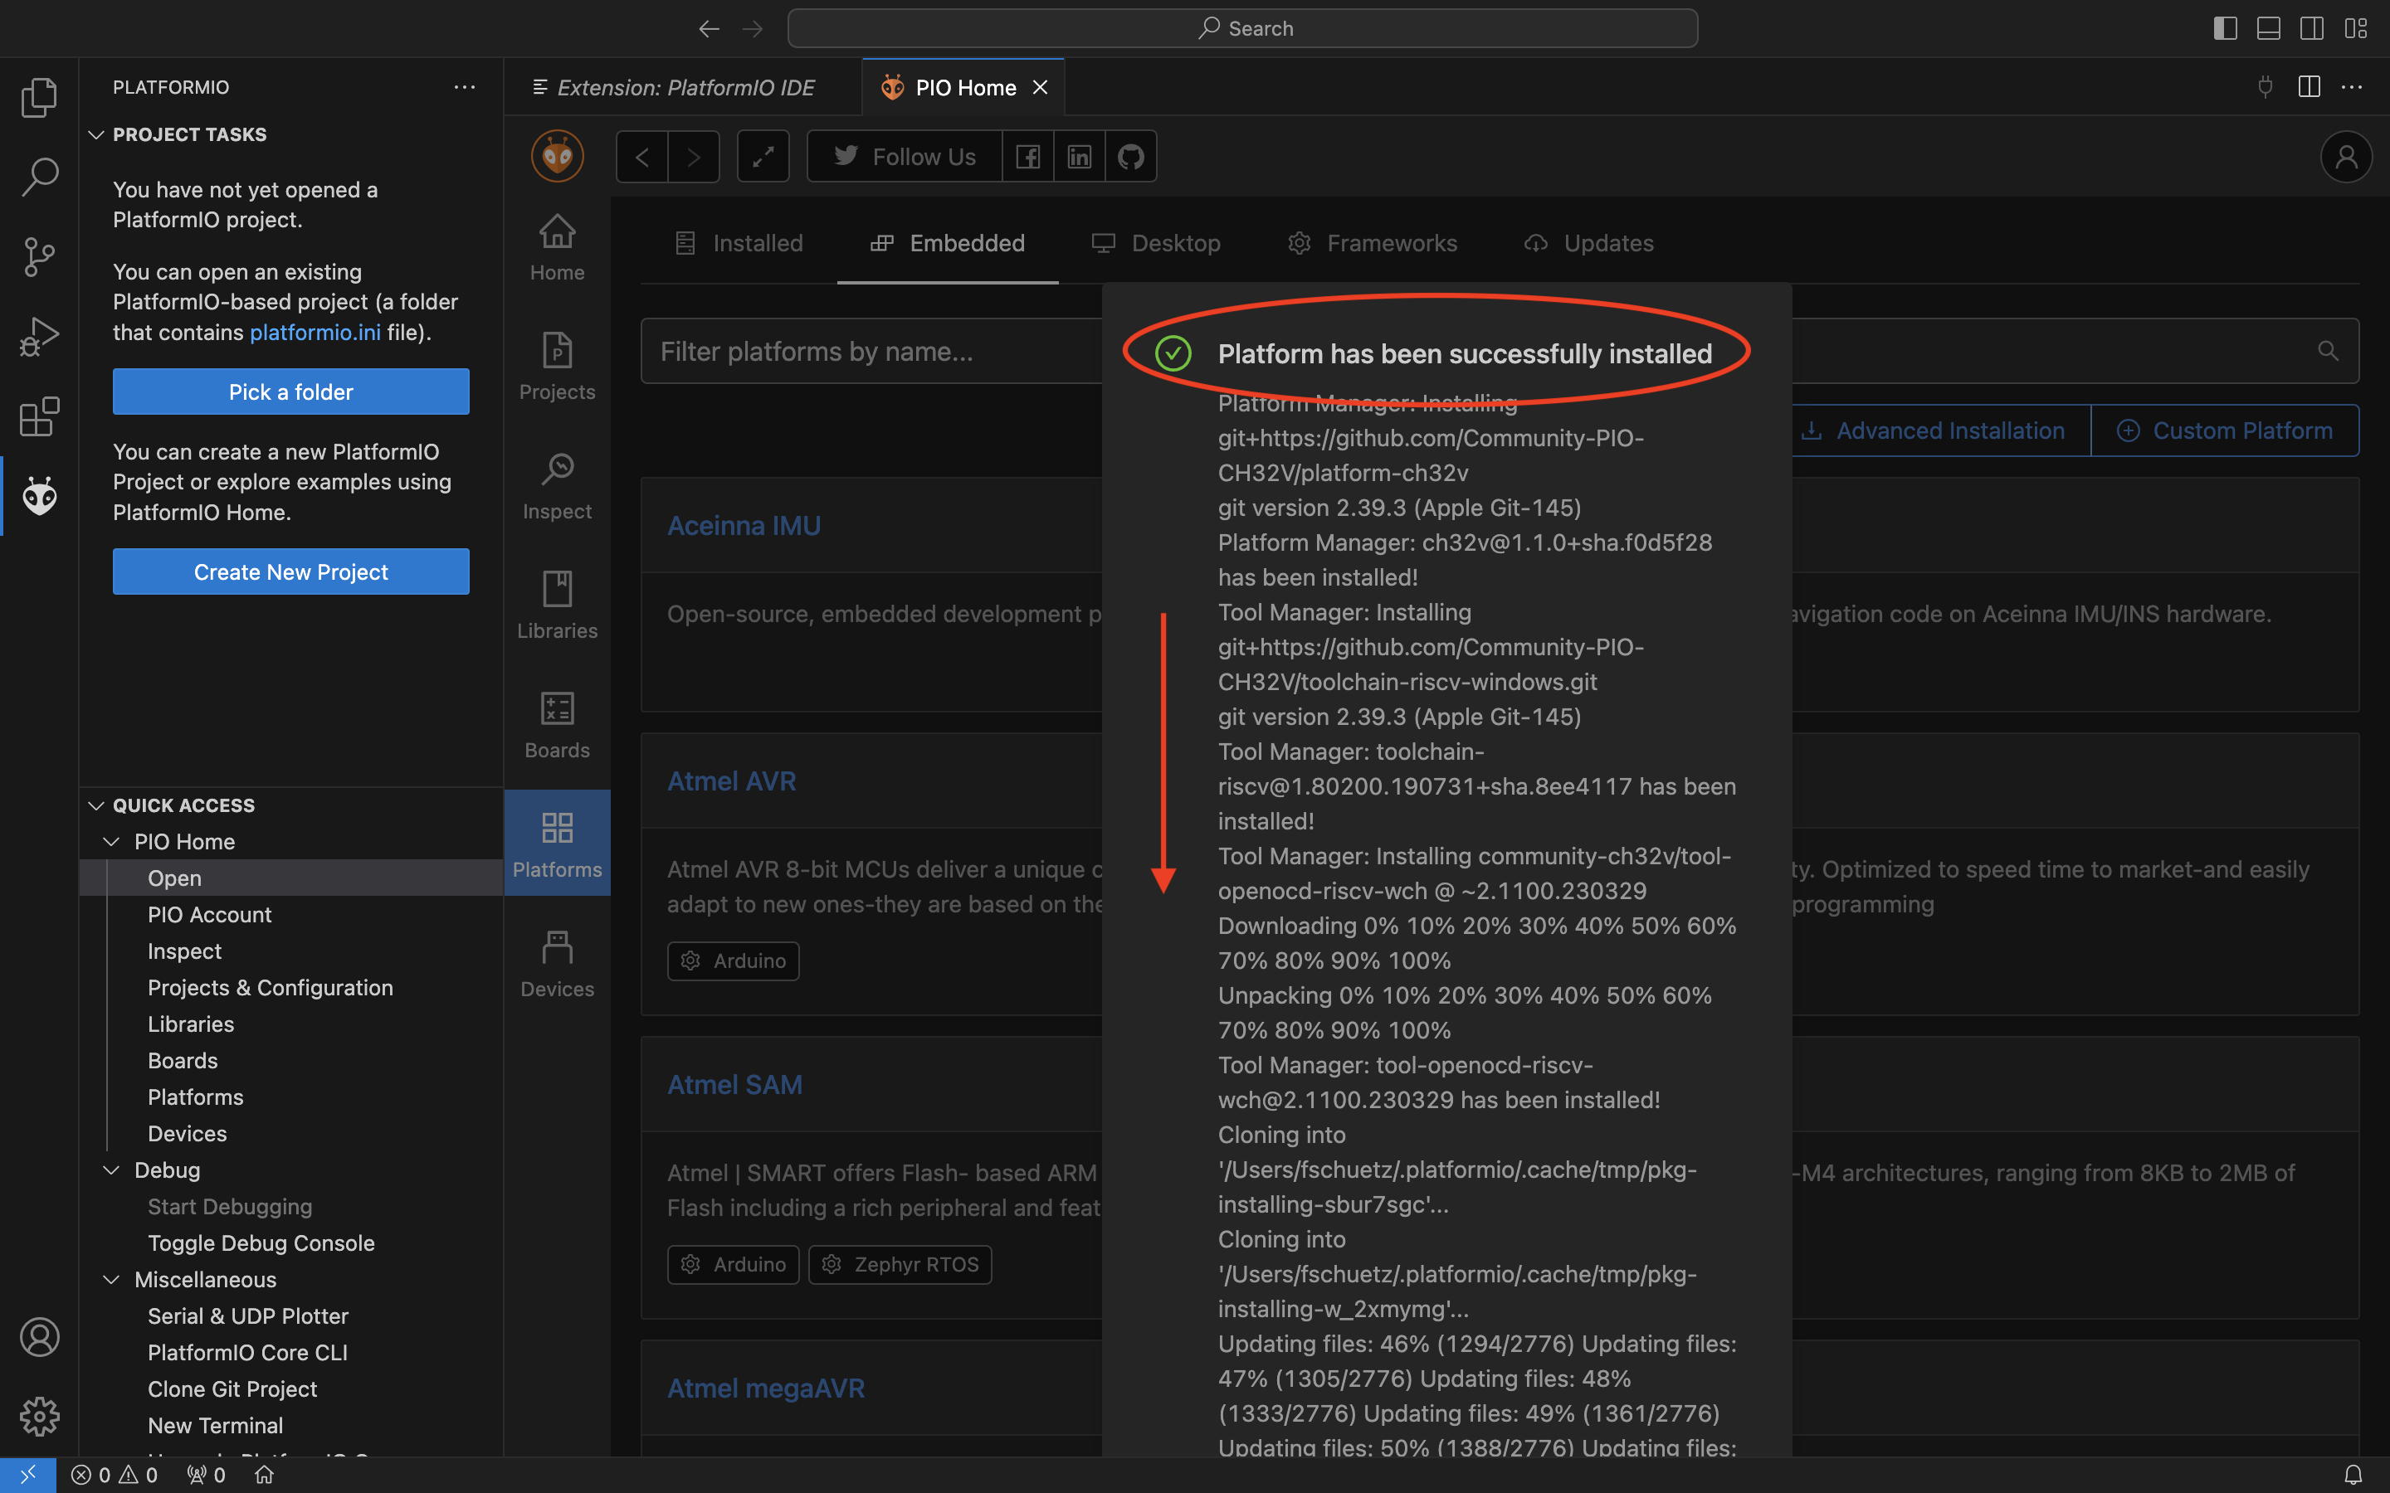
Task: Open the Source Control icon
Action: [x=40, y=257]
